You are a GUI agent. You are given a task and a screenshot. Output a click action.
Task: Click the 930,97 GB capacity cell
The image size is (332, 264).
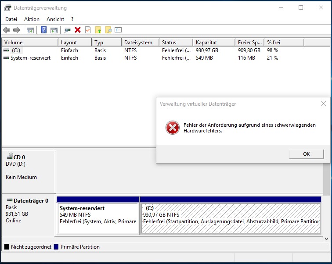coord(207,50)
